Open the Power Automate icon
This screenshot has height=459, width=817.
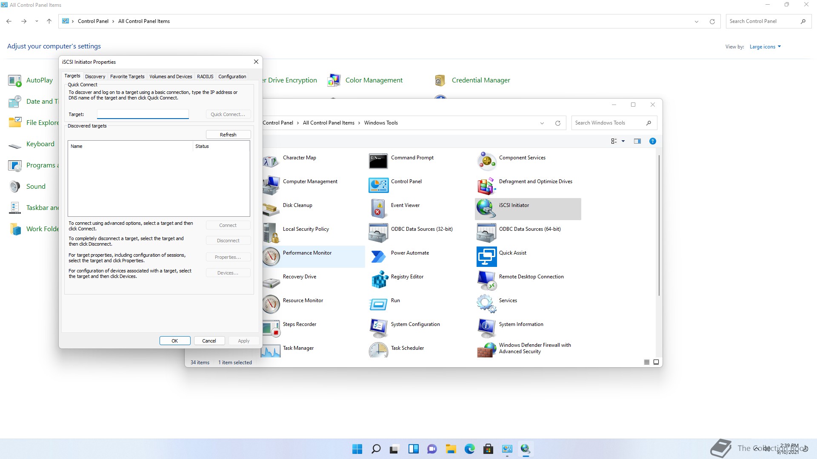click(378, 257)
